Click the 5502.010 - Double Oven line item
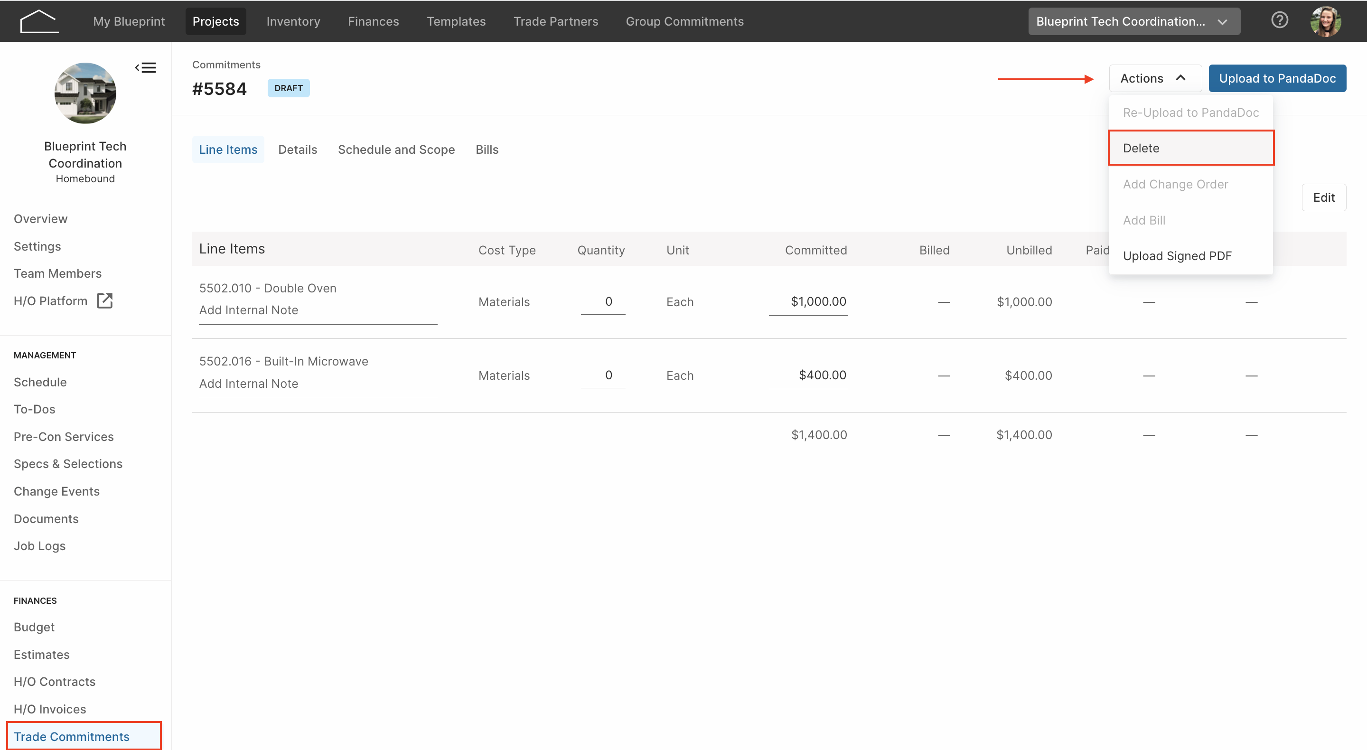 click(267, 288)
